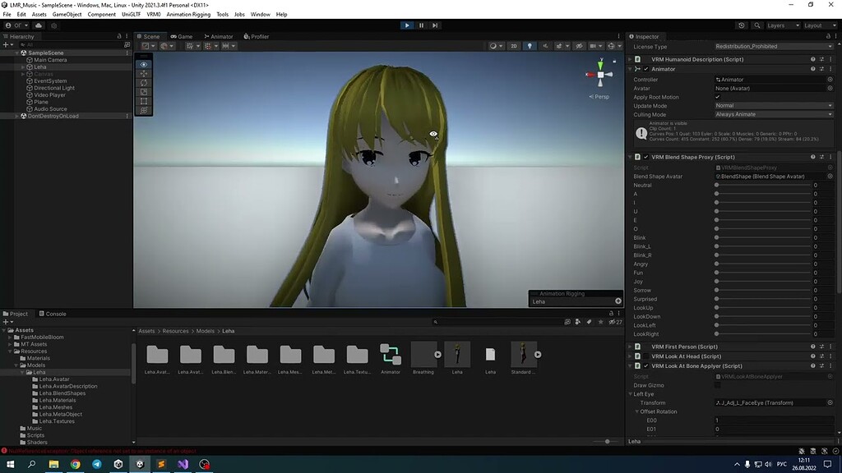Disable the Apply Root Motion checkbox
842x473 pixels.
click(x=718, y=96)
